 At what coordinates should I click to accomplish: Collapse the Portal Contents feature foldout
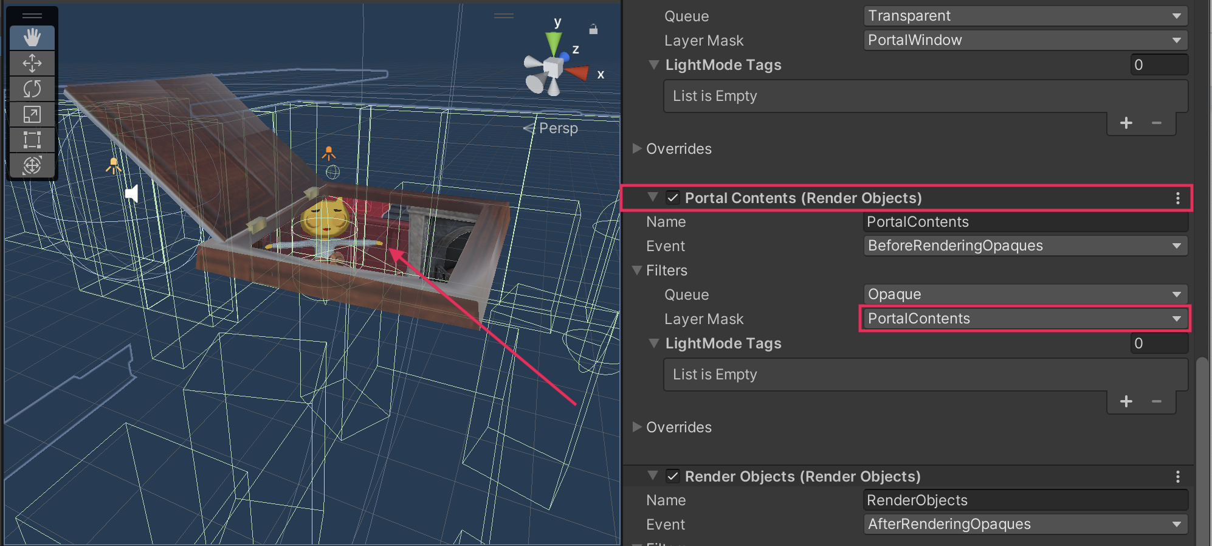[x=653, y=197]
